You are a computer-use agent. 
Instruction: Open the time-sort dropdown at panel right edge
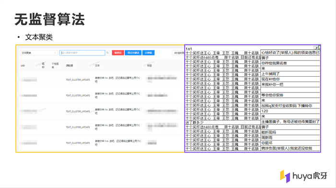point(179,53)
